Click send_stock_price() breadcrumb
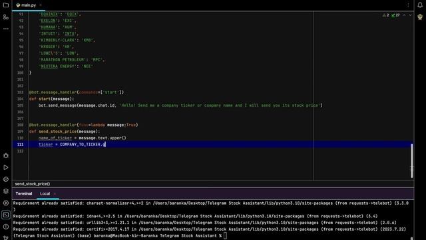This screenshot has height=240, width=426. coord(33,184)
